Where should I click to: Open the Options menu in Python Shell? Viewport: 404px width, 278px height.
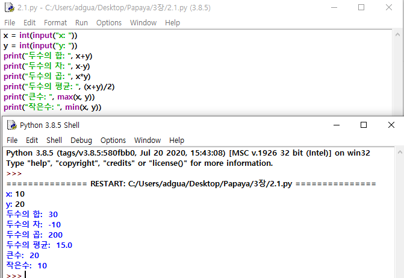[x=113, y=140]
